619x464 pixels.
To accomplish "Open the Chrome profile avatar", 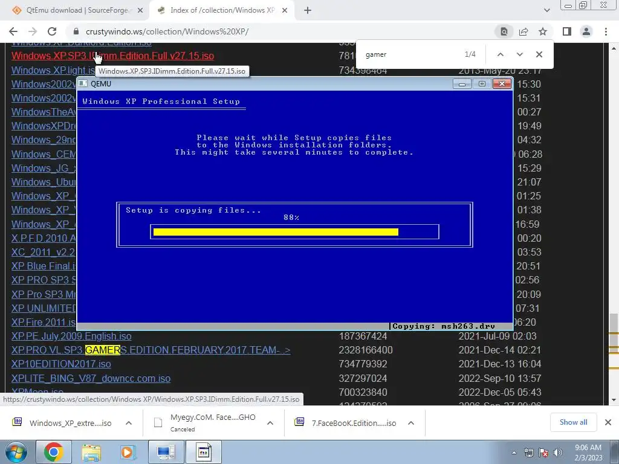I will point(586,31).
